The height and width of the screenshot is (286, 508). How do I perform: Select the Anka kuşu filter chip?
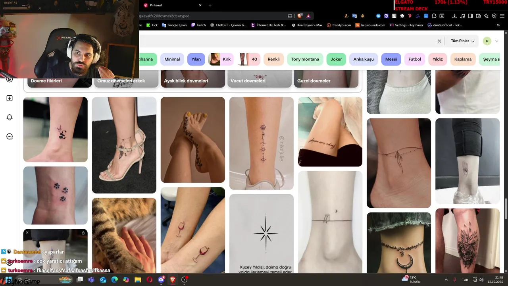(364, 59)
